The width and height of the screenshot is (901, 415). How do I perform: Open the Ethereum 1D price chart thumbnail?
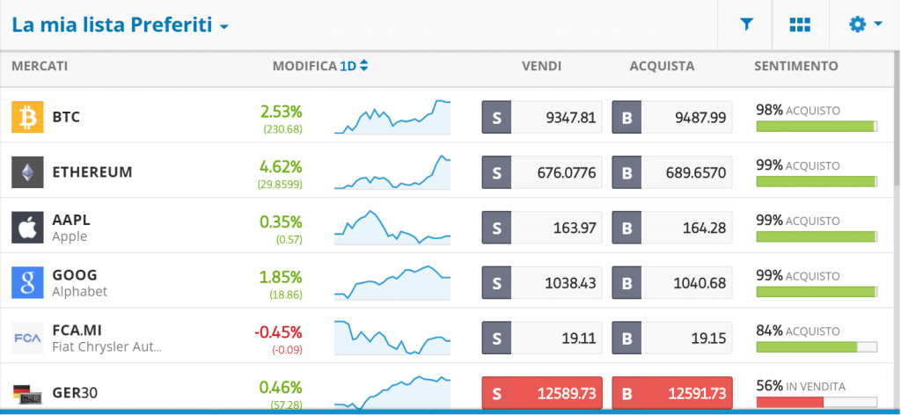[x=392, y=171]
